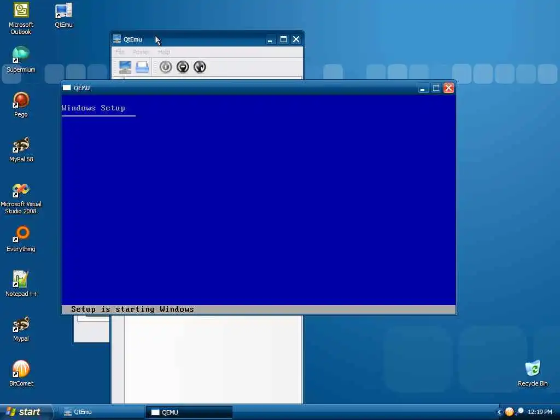The width and height of the screenshot is (560, 420).
Task: Click the 'Setup is starting Windows' status line
Action: (259, 310)
